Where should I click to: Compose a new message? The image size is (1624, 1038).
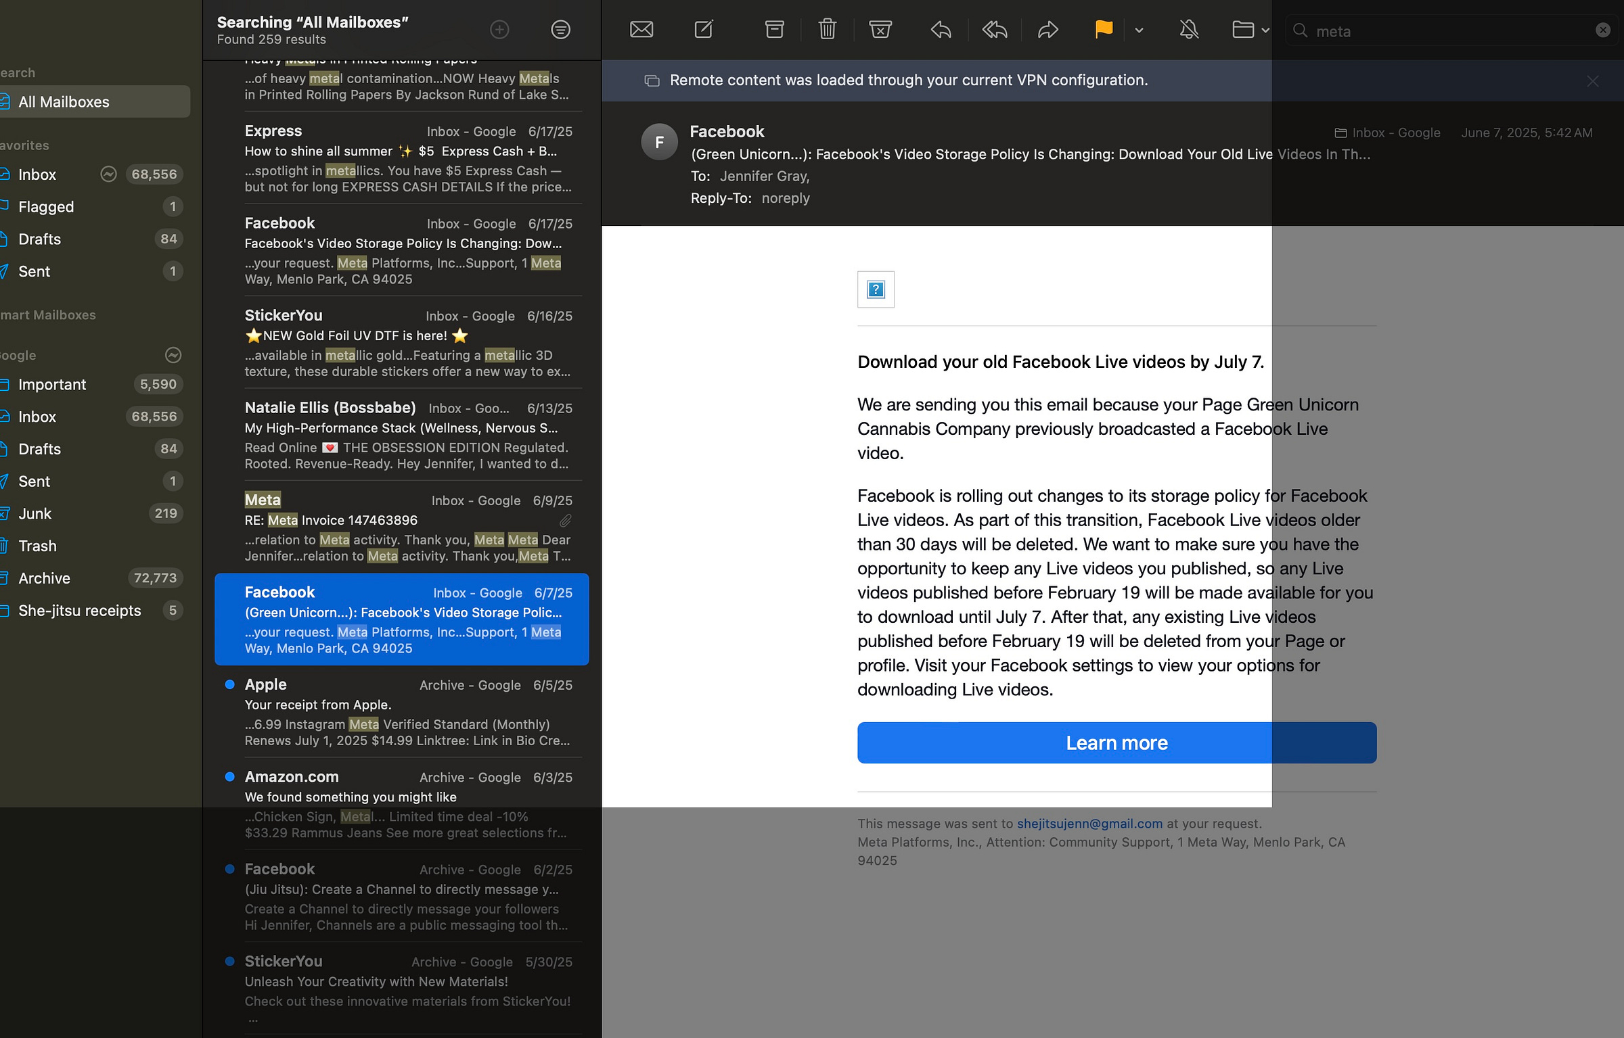[x=704, y=30]
